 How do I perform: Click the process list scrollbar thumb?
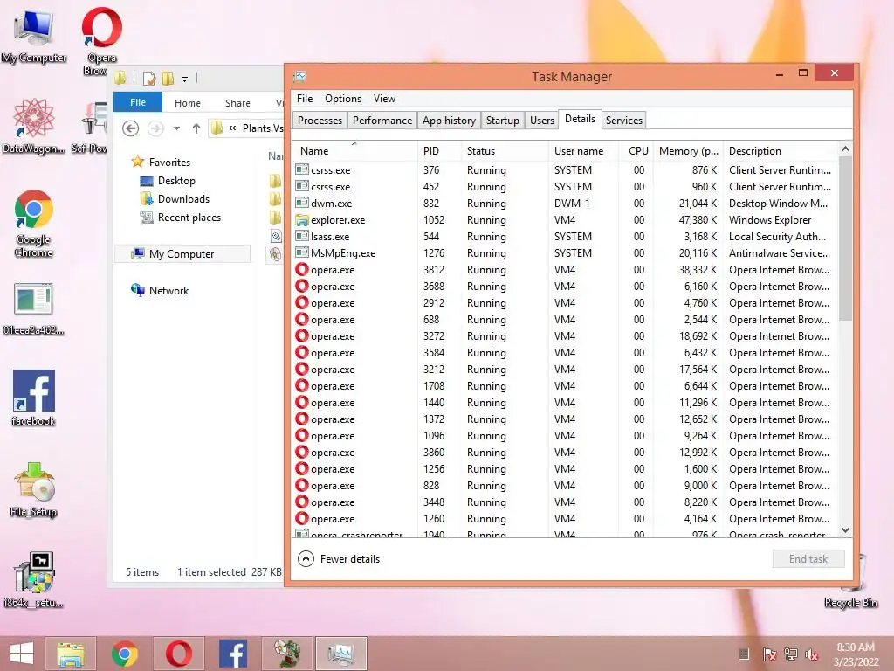845,238
